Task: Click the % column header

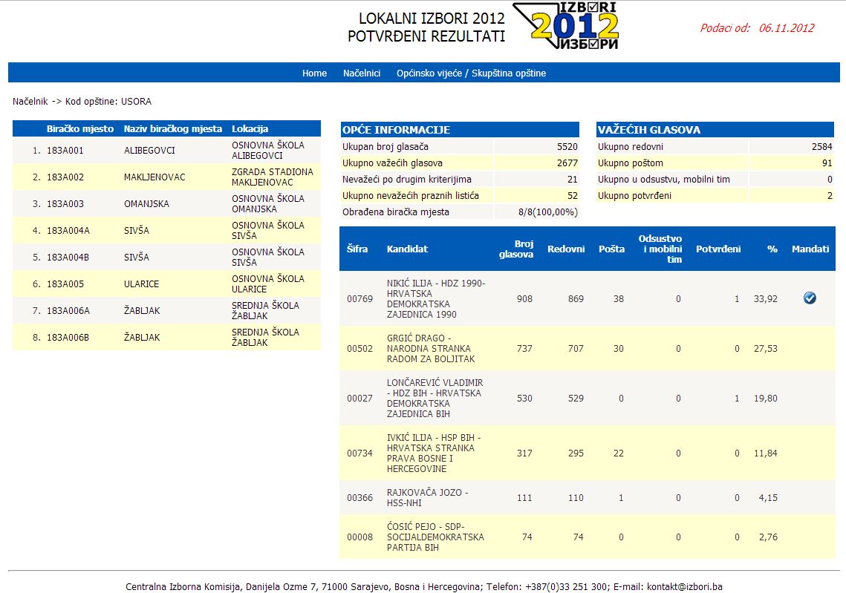Action: pos(772,249)
